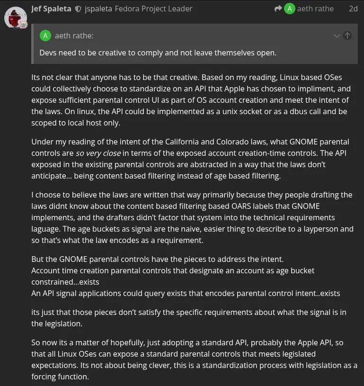
Task: Open Jef Spaleta's profile avatar
Action: (15, 18)
